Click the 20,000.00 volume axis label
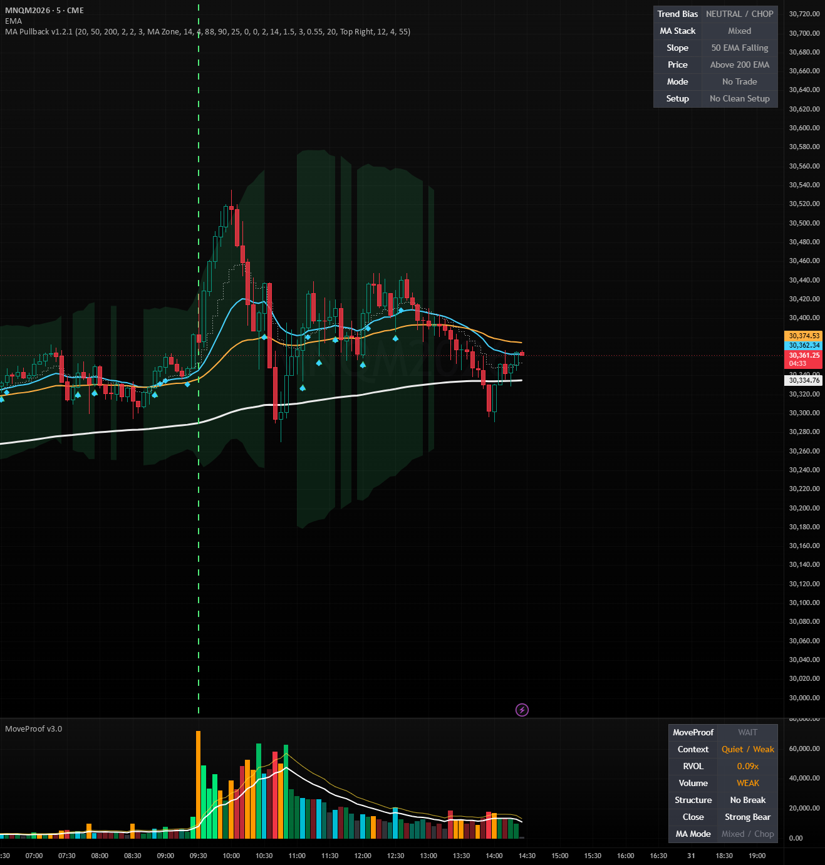The height and width of the screenshot is (865, 825). [804, 808]
